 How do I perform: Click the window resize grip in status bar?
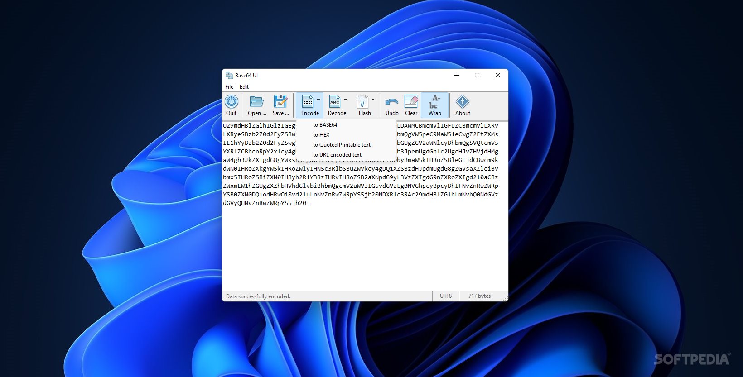(x=505, y=298)
